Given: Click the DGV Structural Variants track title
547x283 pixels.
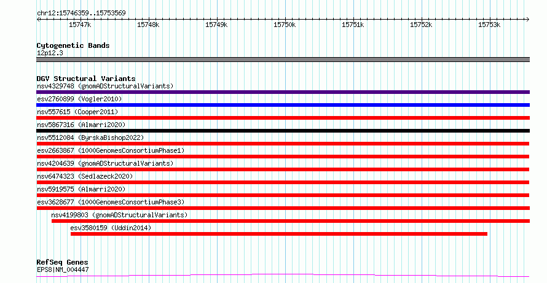Looking at the screenshot, I should [86, 79].
